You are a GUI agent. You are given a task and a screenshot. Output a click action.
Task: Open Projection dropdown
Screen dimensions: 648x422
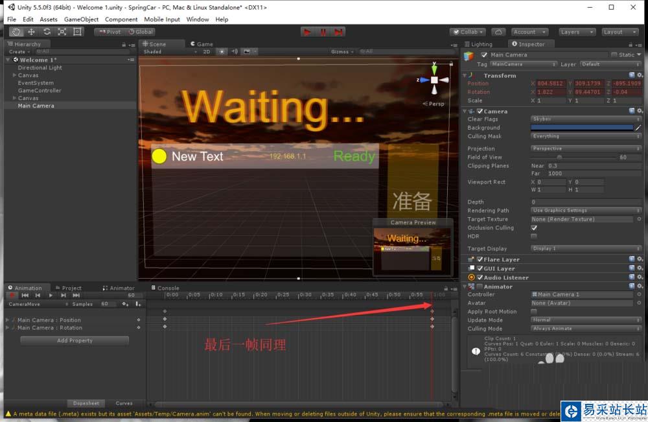click(586, 148)
